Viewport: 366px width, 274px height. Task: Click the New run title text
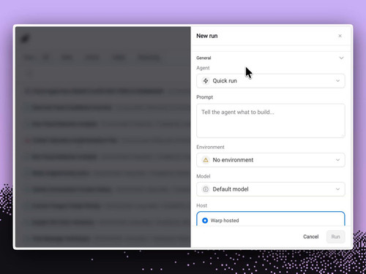click(207, 36)
